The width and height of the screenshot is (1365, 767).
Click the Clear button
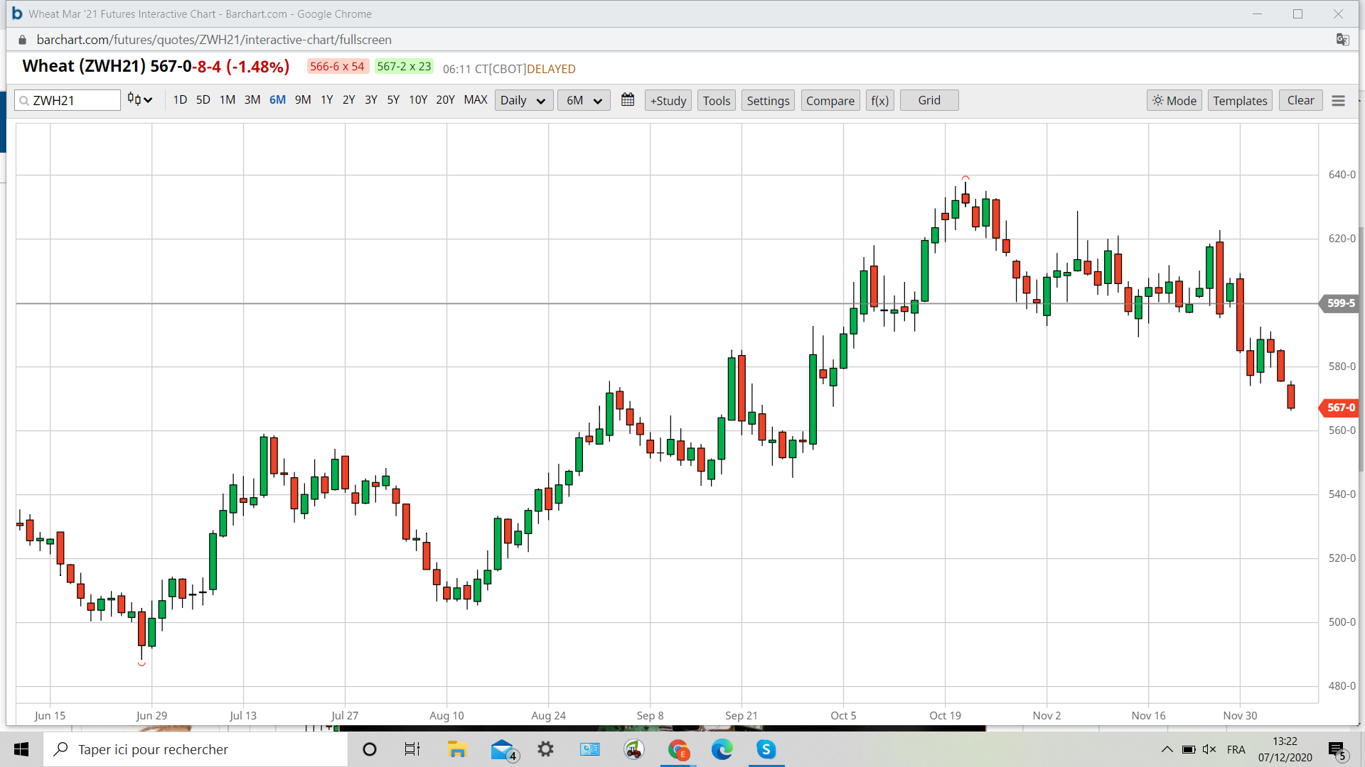coord(1300,100)
